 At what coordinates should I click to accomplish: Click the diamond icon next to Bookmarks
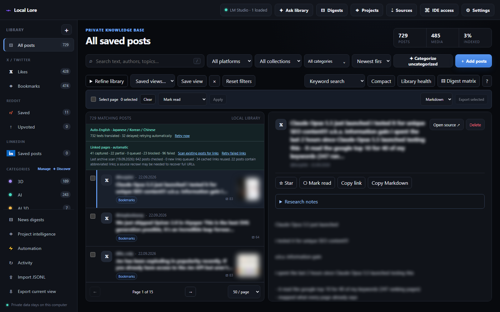click(11, 86)
